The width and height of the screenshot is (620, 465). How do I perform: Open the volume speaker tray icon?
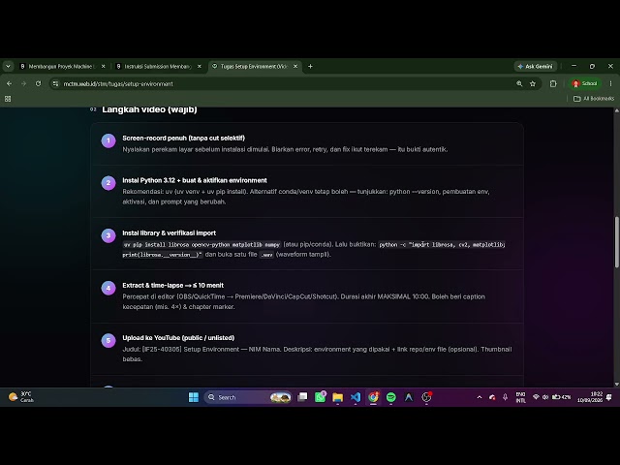[545, 397]
